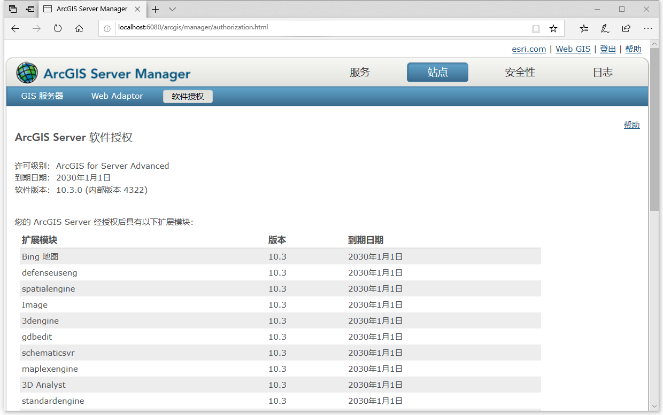Click the ArcGIS globe logo
The height and width of the screenshot is (415, 663).
pos(27,73)
